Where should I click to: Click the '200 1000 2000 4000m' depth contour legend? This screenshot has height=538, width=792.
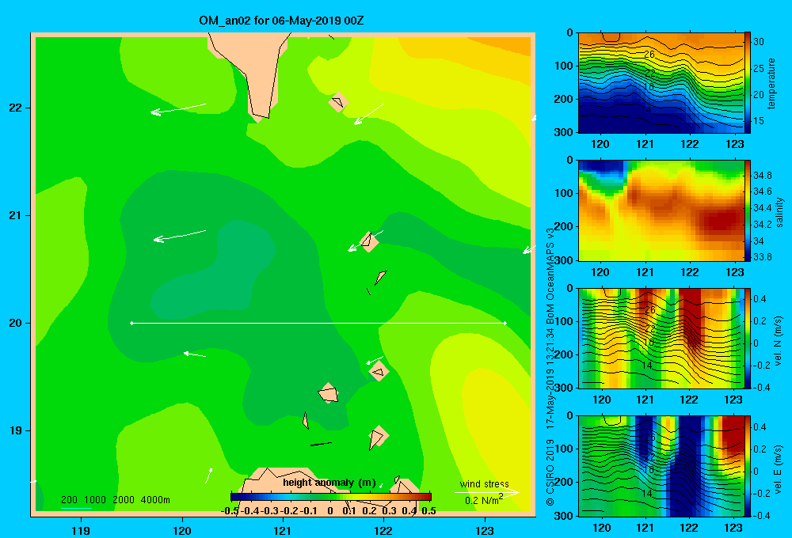click(115, 500)
